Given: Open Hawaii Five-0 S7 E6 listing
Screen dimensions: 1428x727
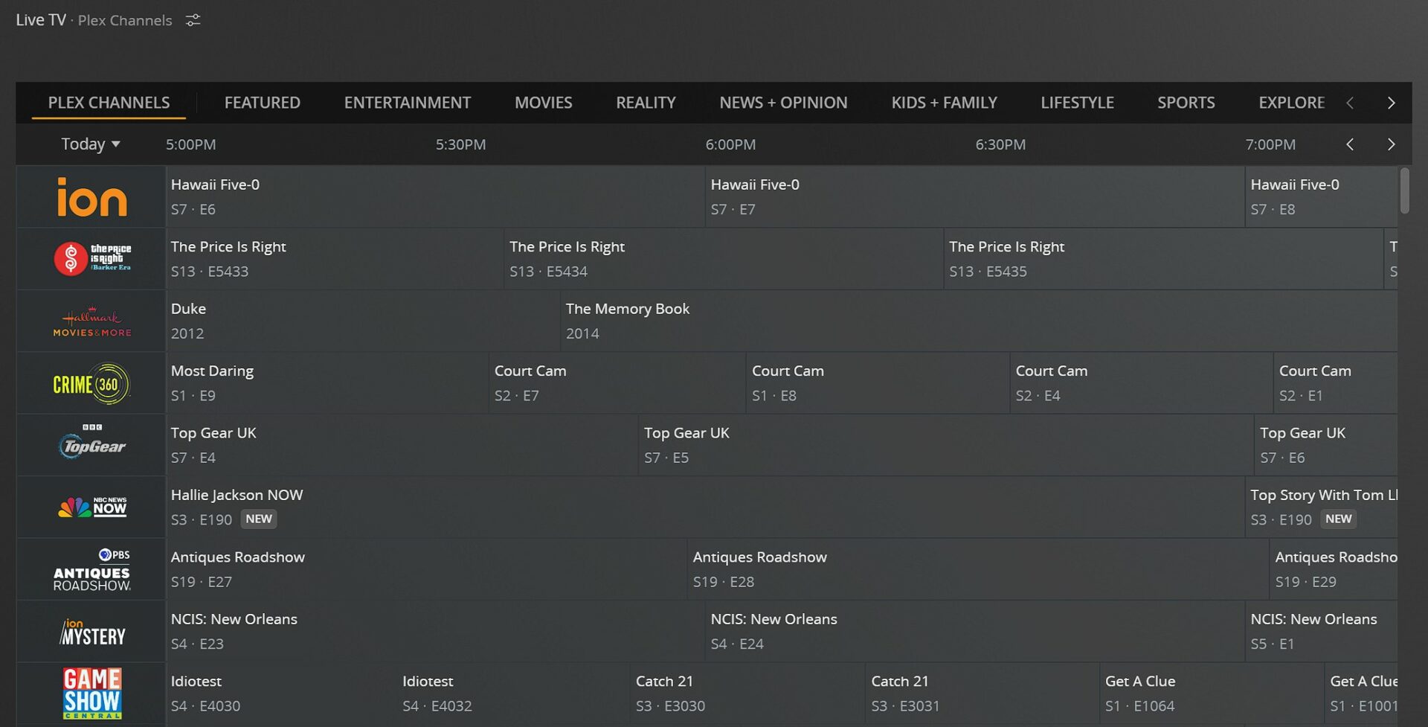Looking at the screenshot, I should pyautogui.click(x=435, y=196).
